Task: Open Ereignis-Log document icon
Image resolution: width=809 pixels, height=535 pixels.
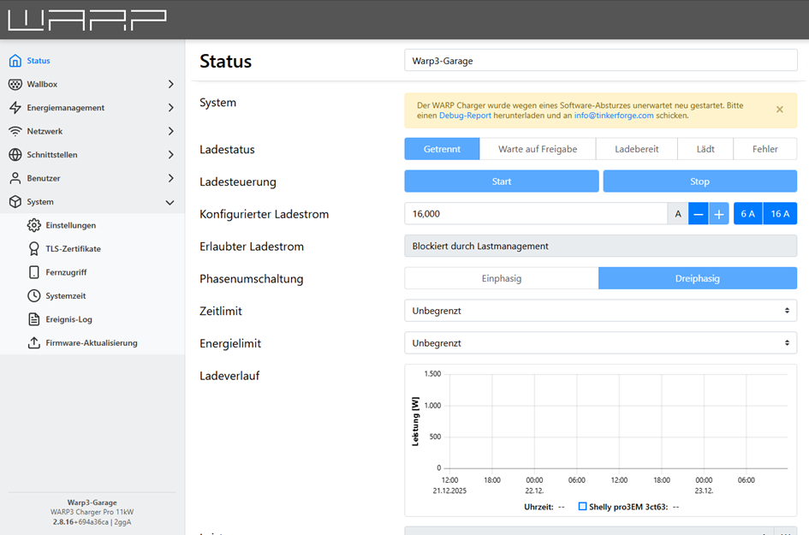Action: click(34, 319)
